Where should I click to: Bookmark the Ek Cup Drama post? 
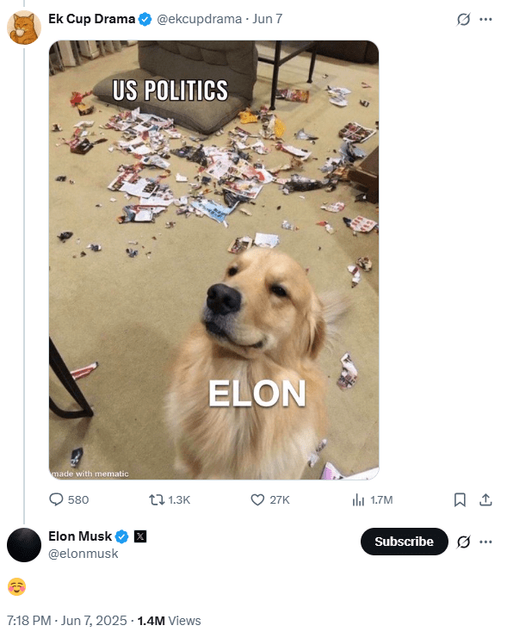tap(460, 499)
